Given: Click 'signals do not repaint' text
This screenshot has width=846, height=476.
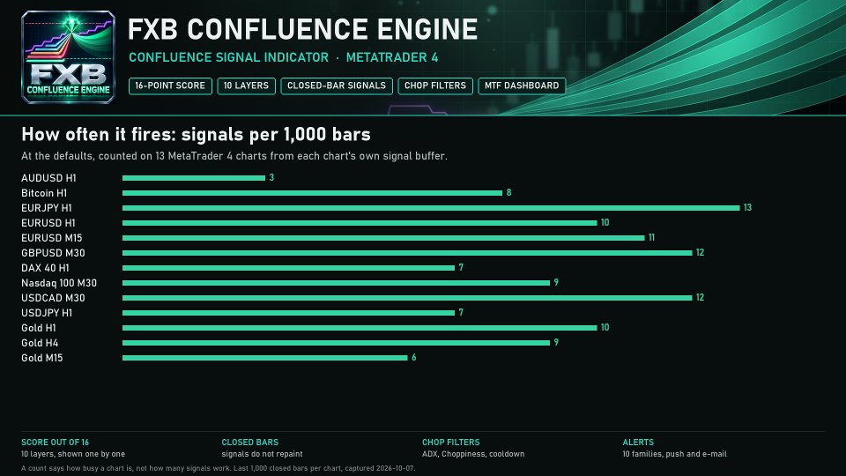Looking at the screenshot, I should (262, 454).
